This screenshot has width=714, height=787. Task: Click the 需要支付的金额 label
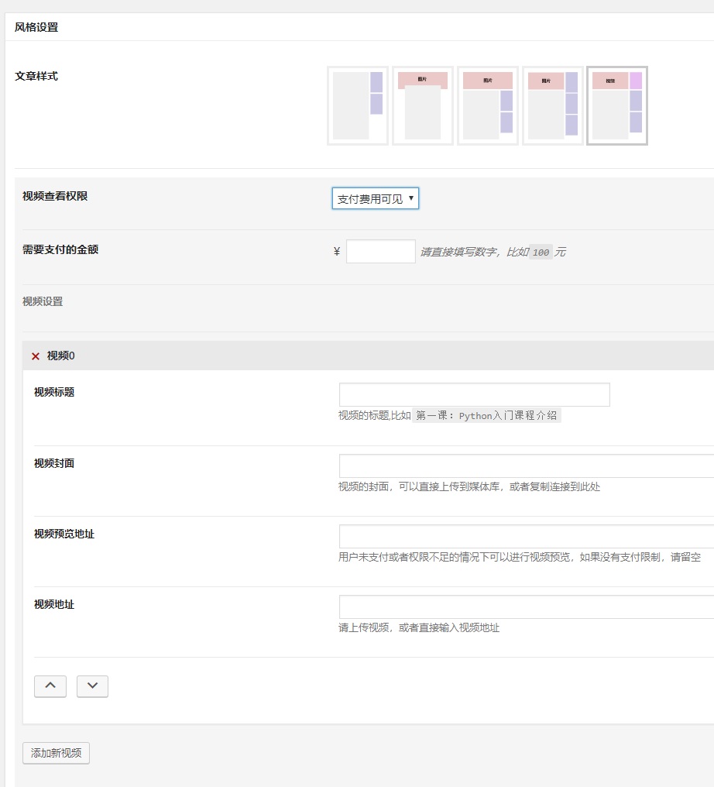point(60,249)
